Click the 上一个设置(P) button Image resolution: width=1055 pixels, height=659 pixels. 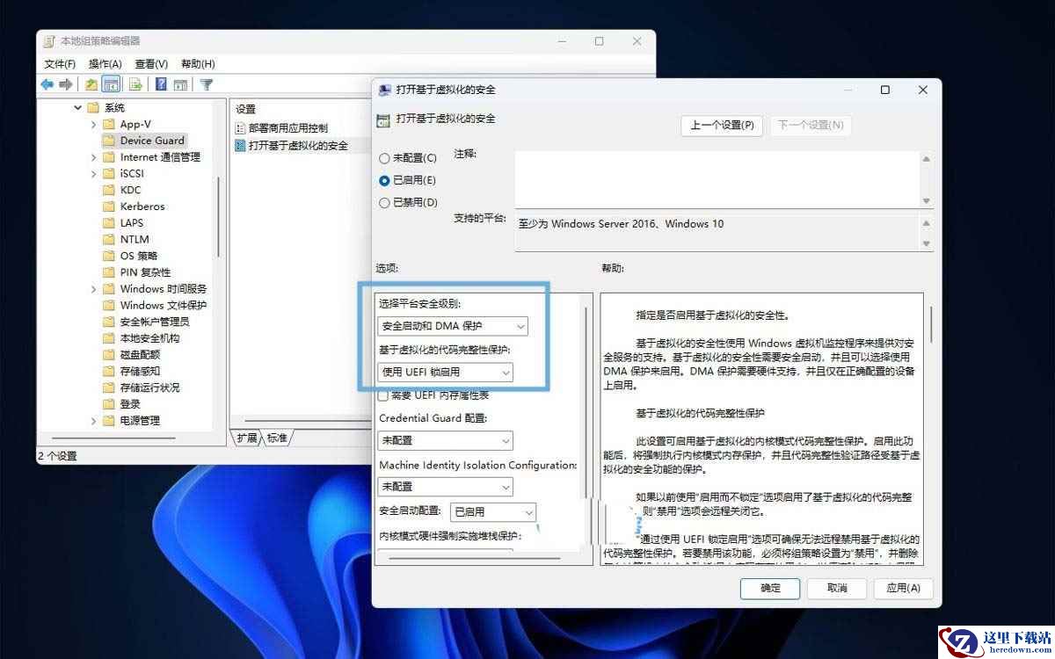tap(722, 126)
